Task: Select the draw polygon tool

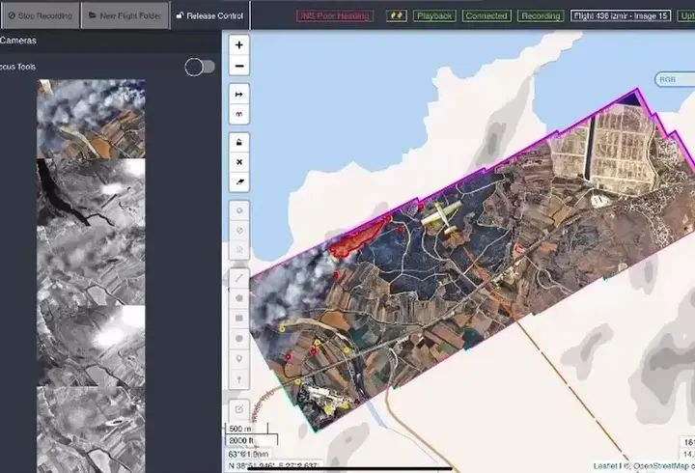Action: tap(239, 298)
